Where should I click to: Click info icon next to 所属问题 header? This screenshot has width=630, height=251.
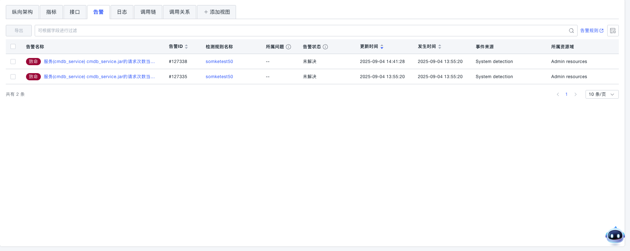(288, 47)
